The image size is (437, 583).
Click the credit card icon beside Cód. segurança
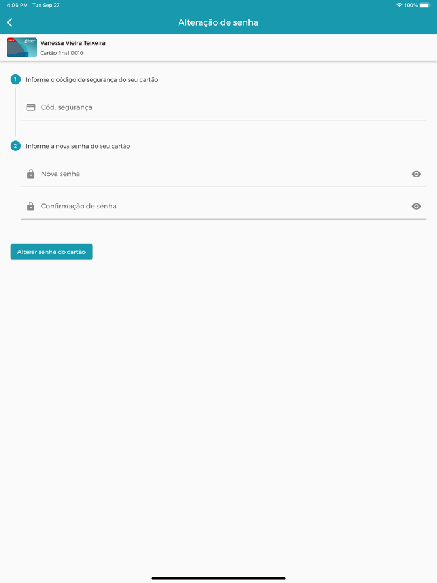tap(31, 107)
